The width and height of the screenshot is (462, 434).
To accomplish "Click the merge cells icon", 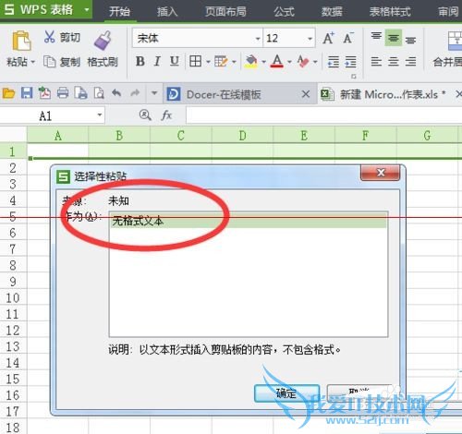I will tap(455, 41).
